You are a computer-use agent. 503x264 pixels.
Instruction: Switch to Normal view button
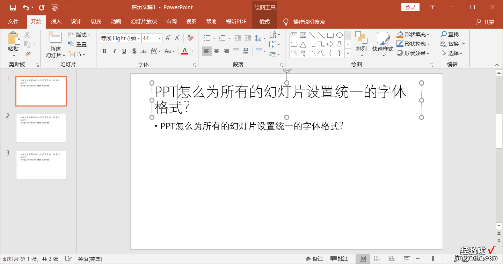coord(363,259)
